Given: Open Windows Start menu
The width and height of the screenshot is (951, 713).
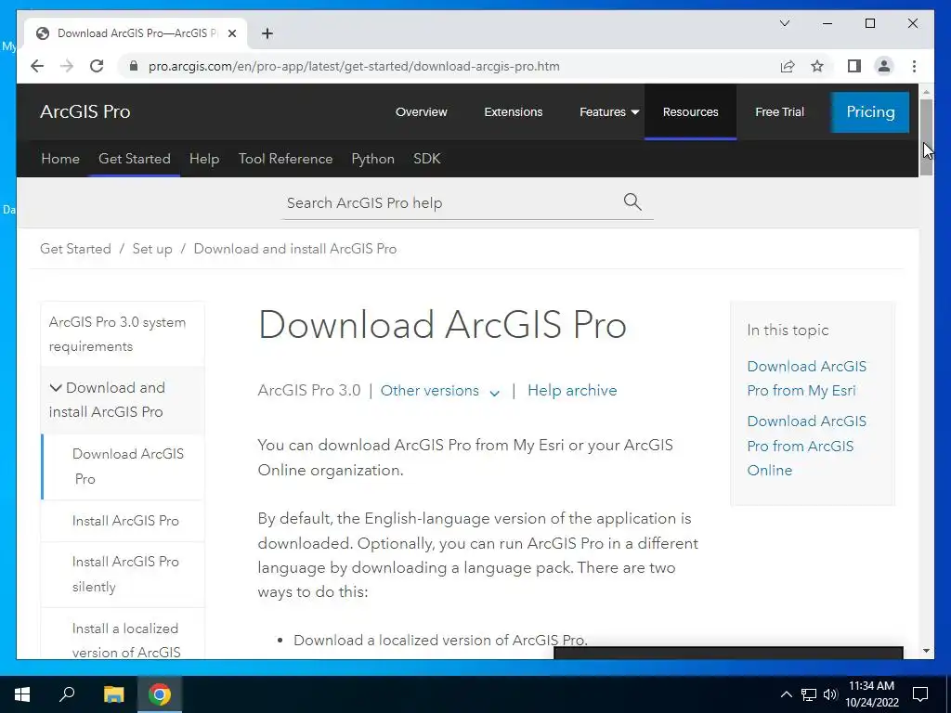Looking at the screenshot, I should click(x=22, y=694).
